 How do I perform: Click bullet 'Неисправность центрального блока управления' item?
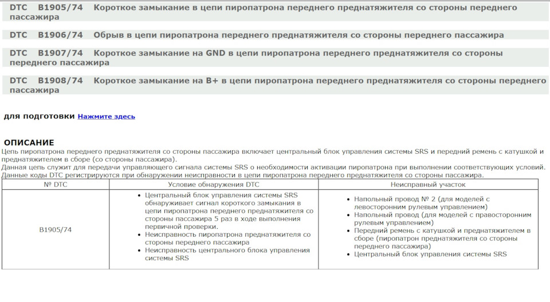pos(227,254)
